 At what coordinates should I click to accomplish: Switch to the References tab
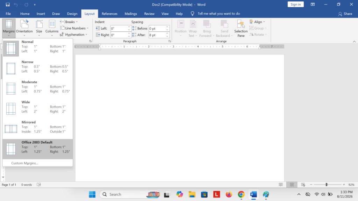click(109, 14)
